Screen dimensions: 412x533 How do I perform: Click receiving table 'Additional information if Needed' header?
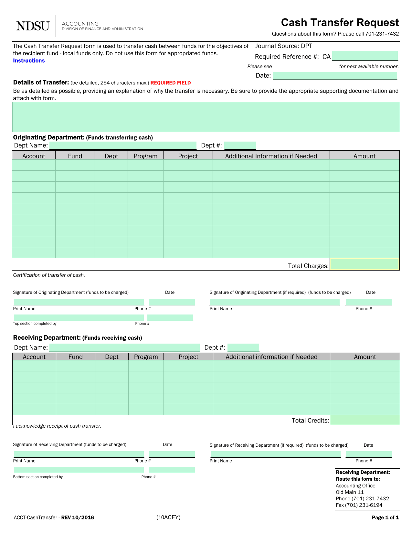[x=271, y=357]
